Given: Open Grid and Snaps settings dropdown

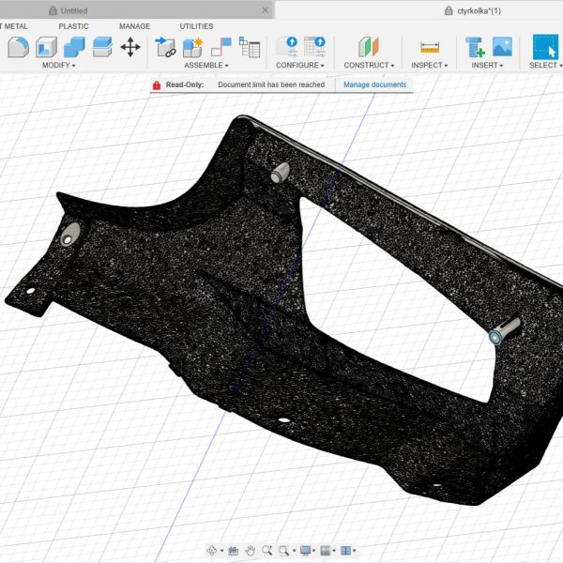Looking at the screenshot, I should point(327,551).
